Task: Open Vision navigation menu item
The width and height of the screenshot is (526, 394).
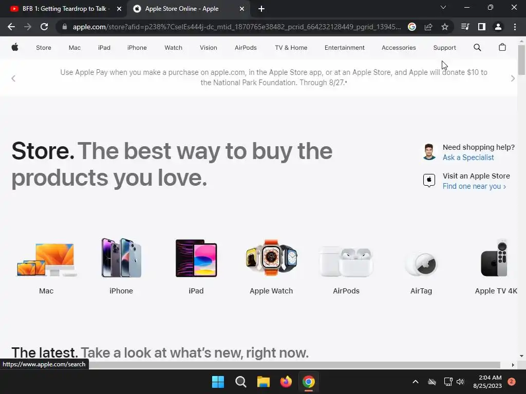Action: tap(209, 48)
